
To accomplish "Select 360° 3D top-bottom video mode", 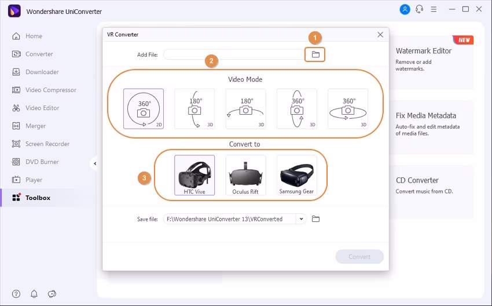I will [297, 109].
